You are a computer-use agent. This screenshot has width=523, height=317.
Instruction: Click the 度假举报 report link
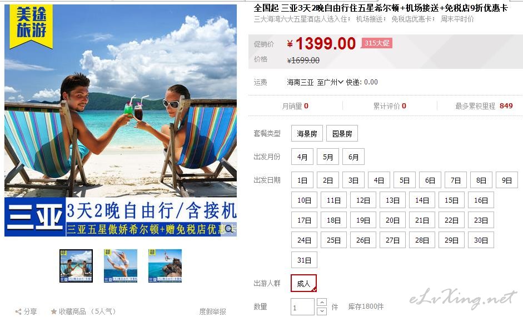pyautogui.click(x=212, y=311)
